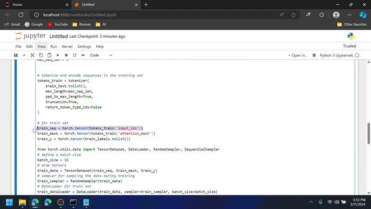Image resolution: width=371 pixels, height=209 pixels.
Task: Close the Home browser tab
Action: click(67, 5)
